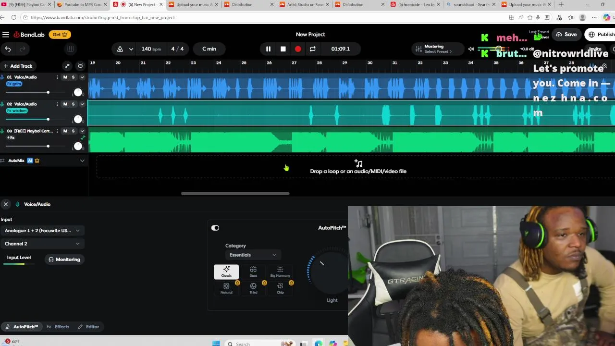Open the virtual piano keyboard icon
This screenshot has width=615, height=346.
tap(70, 49)
